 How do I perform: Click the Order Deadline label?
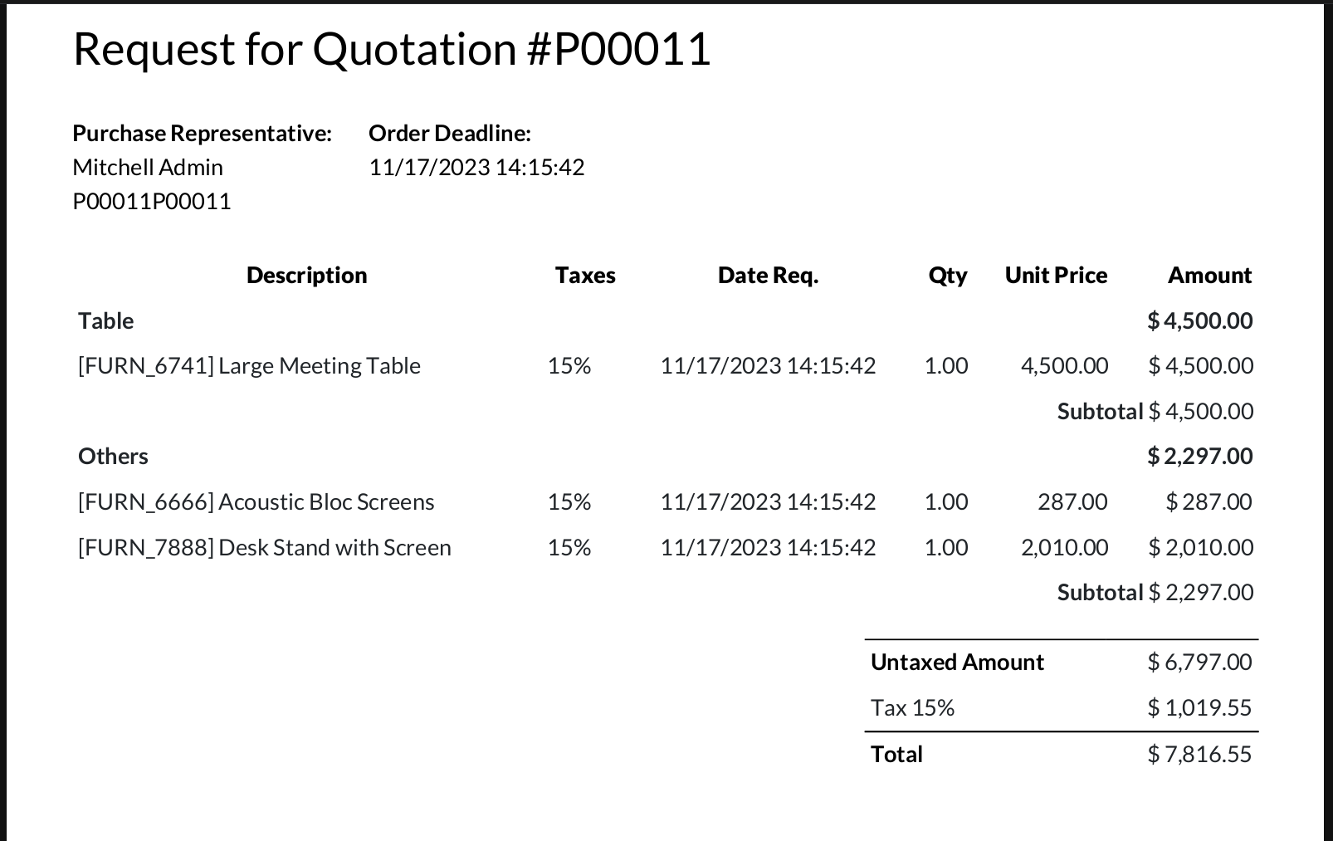tap(449, 134)
